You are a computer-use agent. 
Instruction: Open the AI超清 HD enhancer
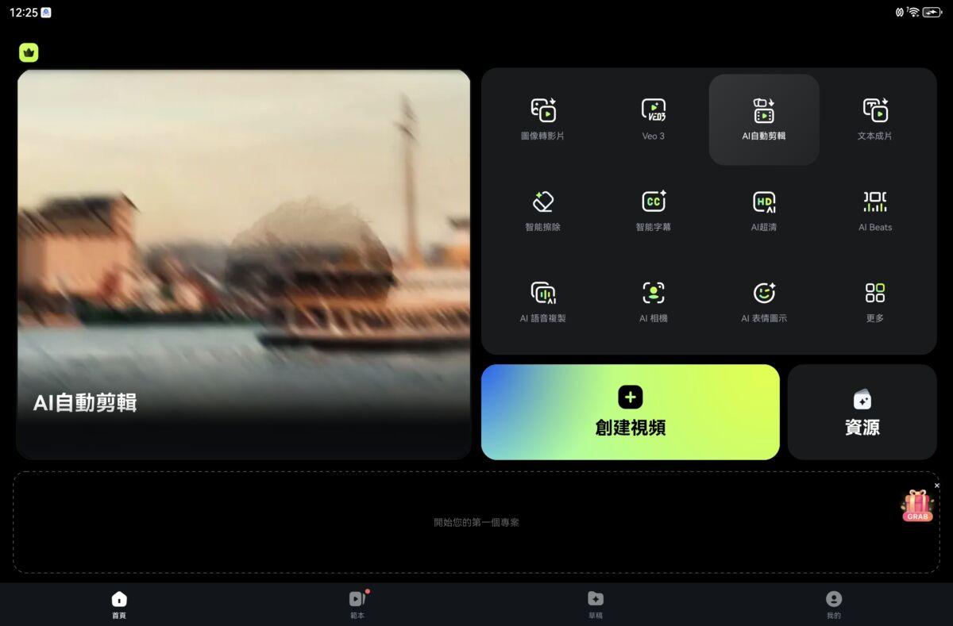pyautogui.click(x=764, y=210)
